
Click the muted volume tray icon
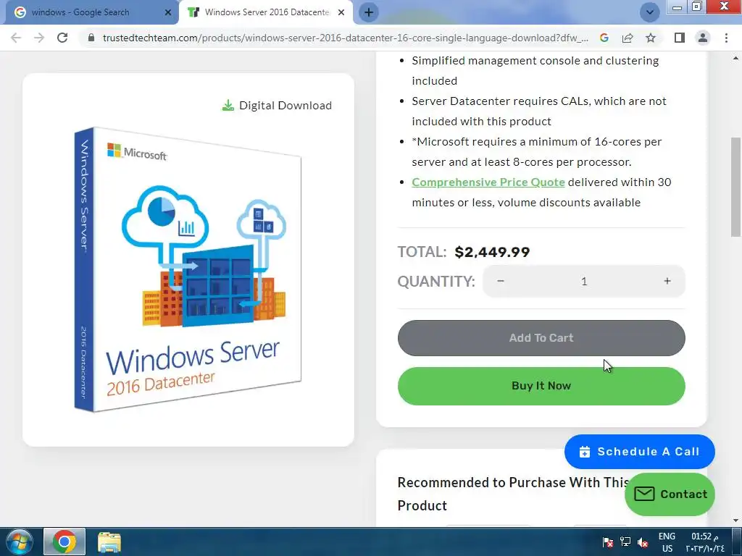click(x=643, y=542)
